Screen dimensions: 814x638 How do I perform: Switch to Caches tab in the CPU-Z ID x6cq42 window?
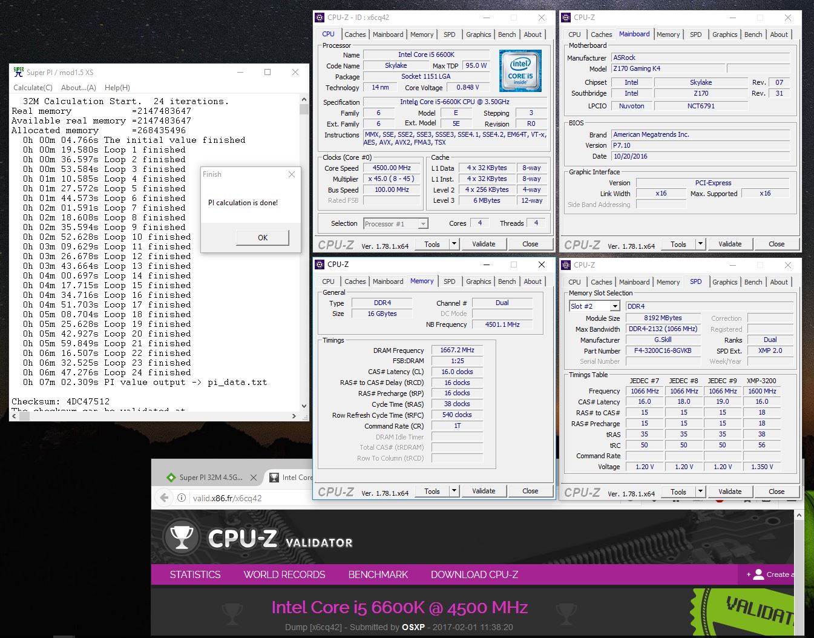pos(355,35)
